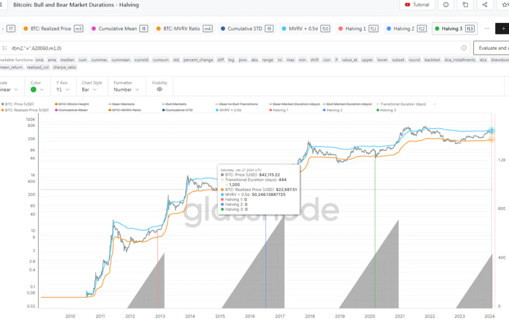Toggle Cumulative STD legend series
The image size is (509, 322).
(177, 110)
